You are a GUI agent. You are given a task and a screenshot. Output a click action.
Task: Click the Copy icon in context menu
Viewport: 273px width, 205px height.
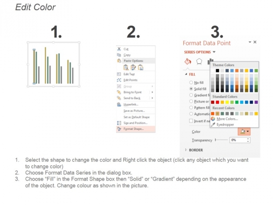pyautogui.click(x=119, y=55)
